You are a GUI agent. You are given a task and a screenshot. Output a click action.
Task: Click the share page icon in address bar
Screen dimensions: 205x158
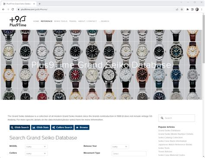click(177, 10)
